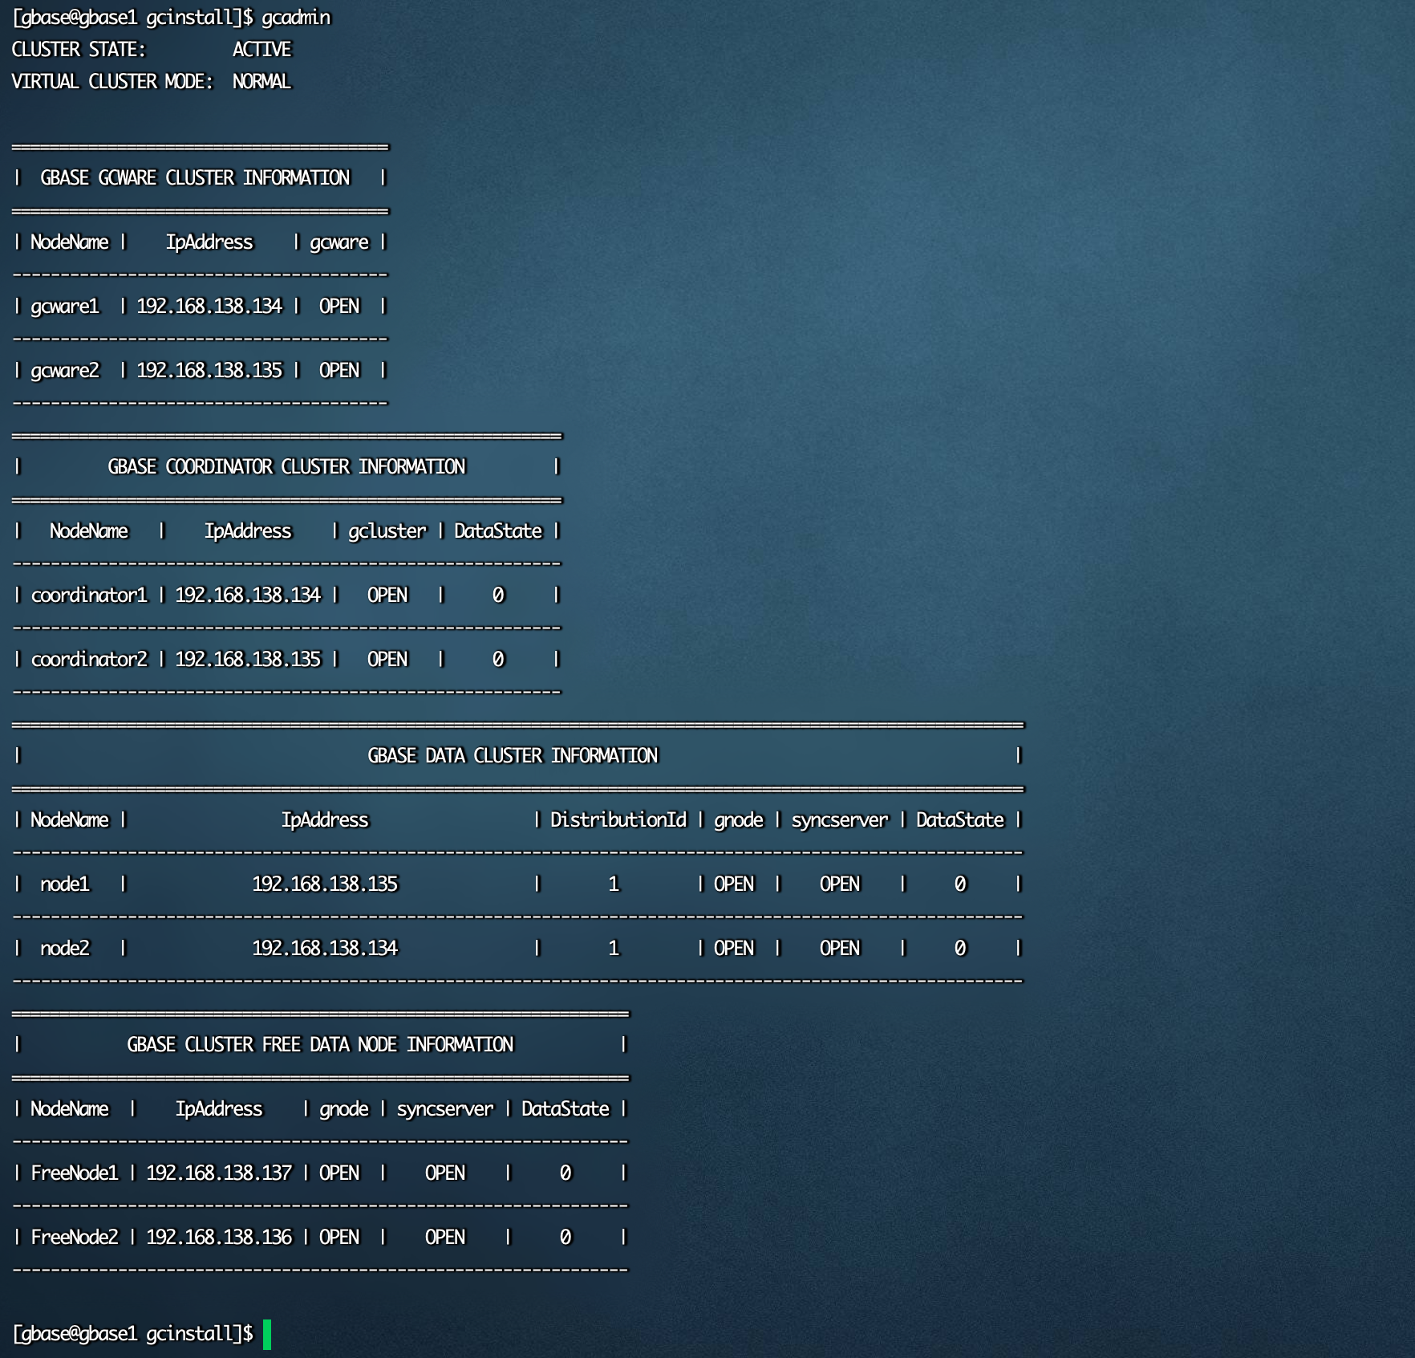Click the DataState 0 value for coordinator1

point(498,596)
